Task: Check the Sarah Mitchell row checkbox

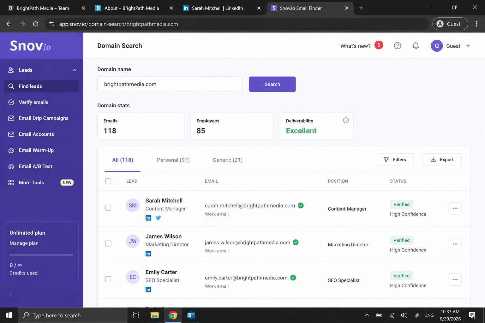Action: (x=108, y=208)
